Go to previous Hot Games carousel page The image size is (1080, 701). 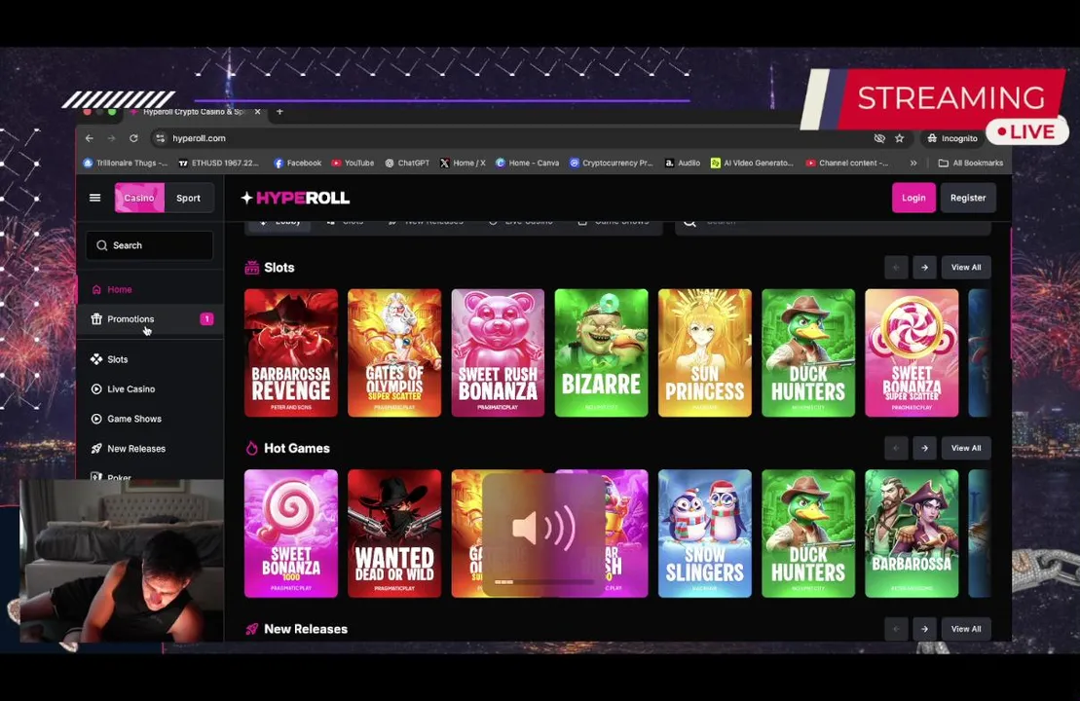(x=896, y=448)
